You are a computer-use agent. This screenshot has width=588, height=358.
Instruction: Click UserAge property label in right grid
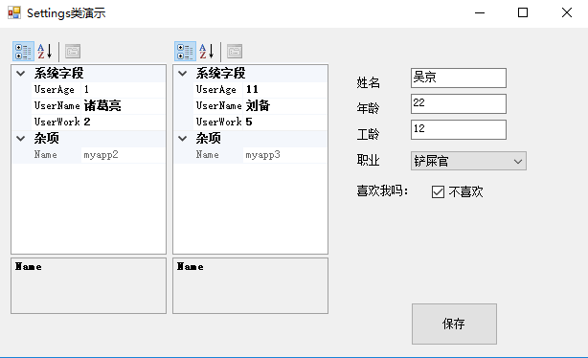(216, 90)
